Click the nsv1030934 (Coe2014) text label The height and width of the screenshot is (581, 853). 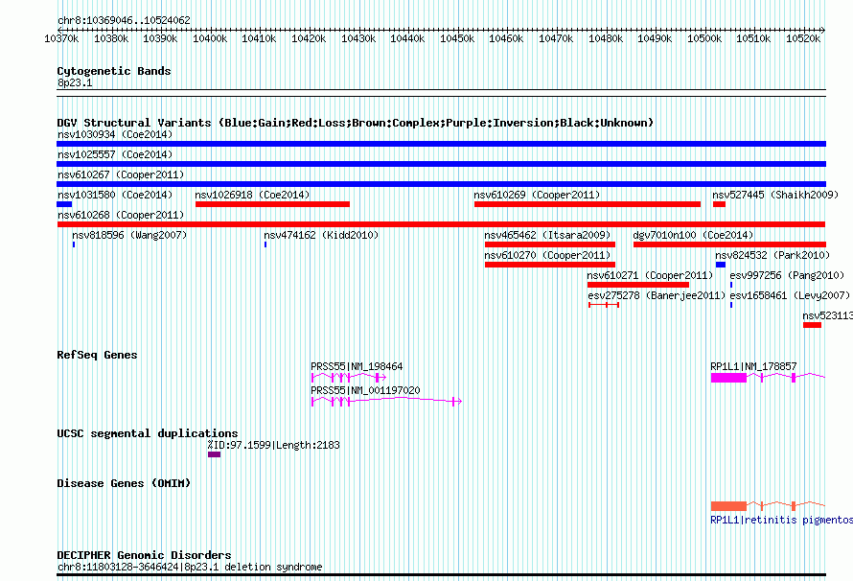[115, 134]
